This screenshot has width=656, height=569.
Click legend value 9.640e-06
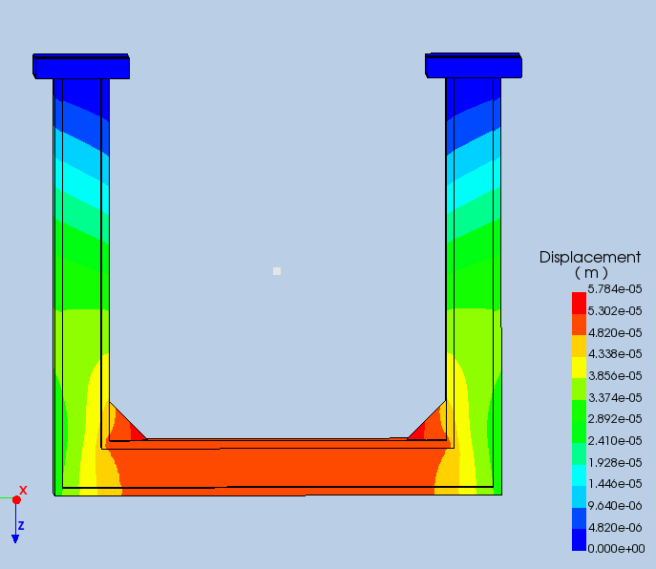click(615, 505)
